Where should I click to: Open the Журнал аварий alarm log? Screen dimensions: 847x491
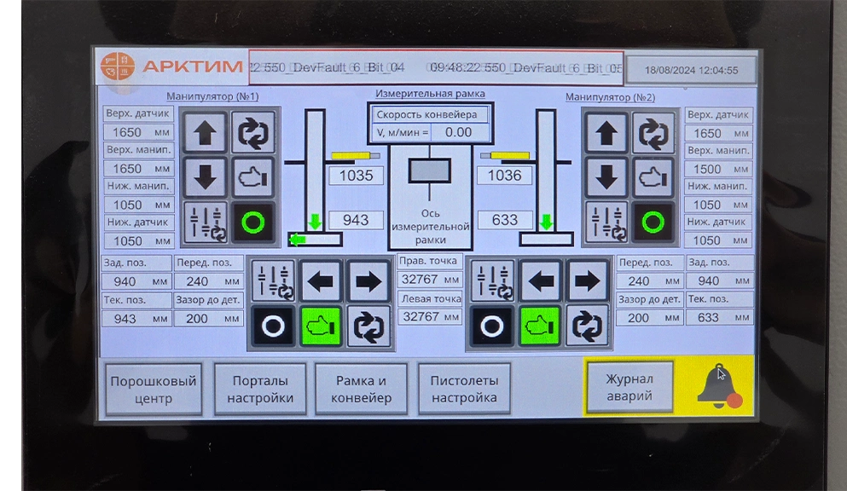[x=629, y=387]
